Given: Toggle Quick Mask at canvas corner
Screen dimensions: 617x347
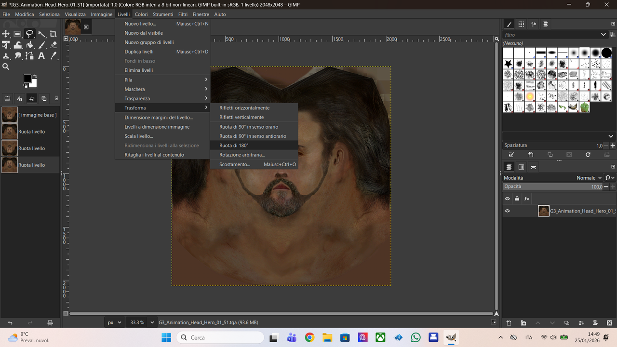Looking at the screenshot, I should tap(66, 313).
